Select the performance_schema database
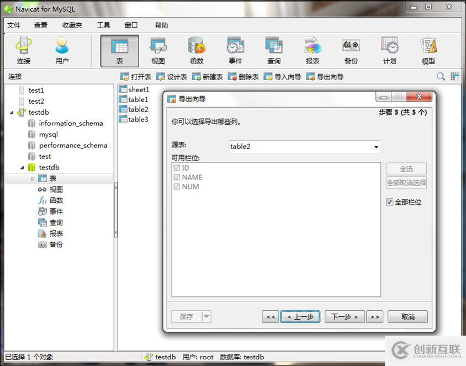 tap(68, 145)
